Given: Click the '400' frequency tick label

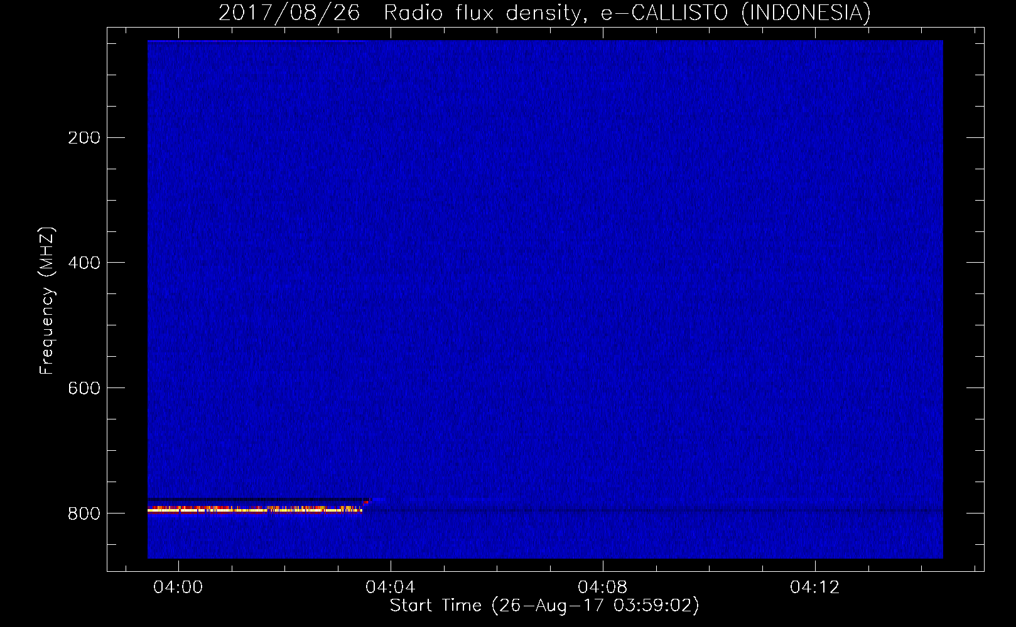Looking at the screenshot, I should [84, 263].
